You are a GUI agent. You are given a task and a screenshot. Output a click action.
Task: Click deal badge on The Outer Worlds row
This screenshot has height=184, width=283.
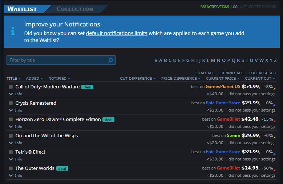tap(62, 168)
